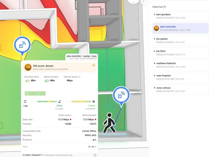Click the globe internet icon in Lag row
Image resolution: width=210 pixels, height=157 pixels.
click(x=93, y=102)
